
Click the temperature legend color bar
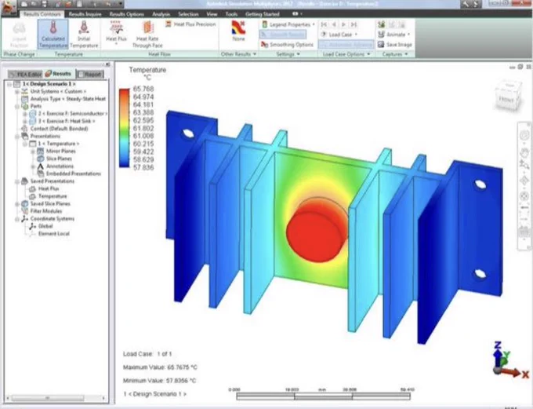(x=125, y=128)
